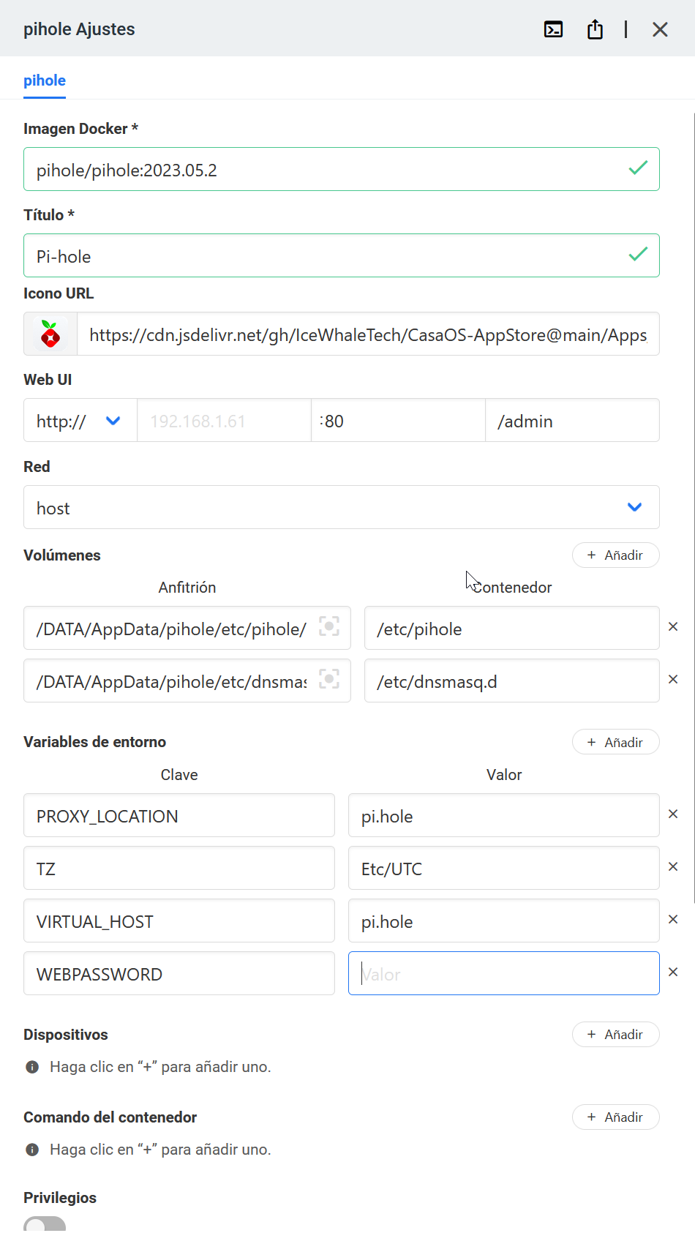Edit the TZ value Etc/UTC

click(x=504, y=869)
